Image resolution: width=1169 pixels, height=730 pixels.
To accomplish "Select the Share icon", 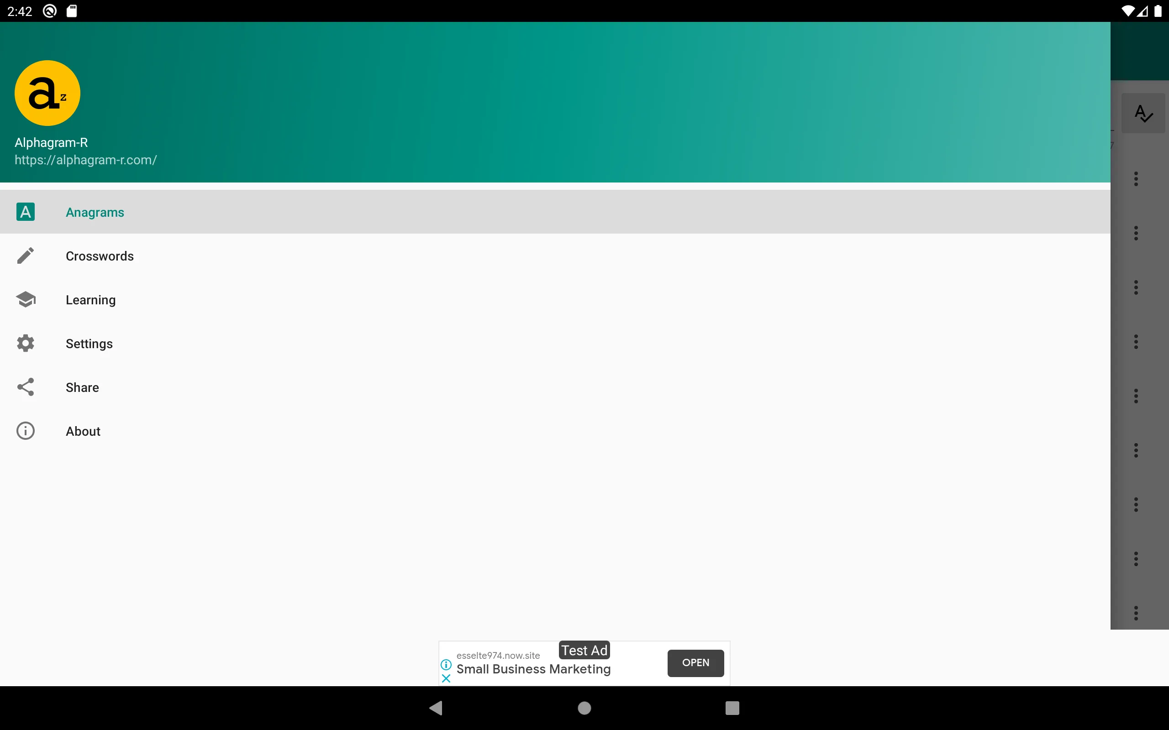I will point(25,388).
